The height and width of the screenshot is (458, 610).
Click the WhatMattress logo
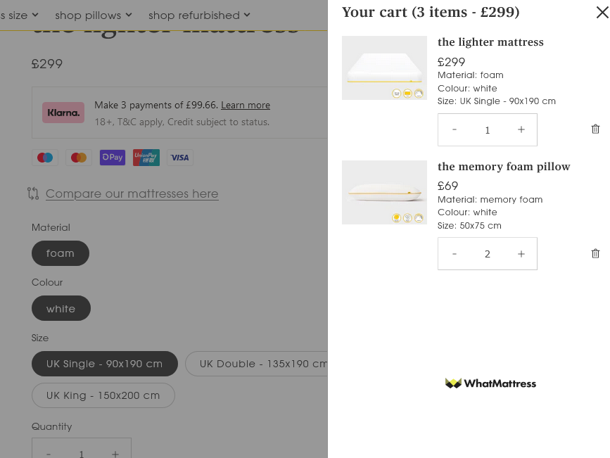(x=490, y=383)
